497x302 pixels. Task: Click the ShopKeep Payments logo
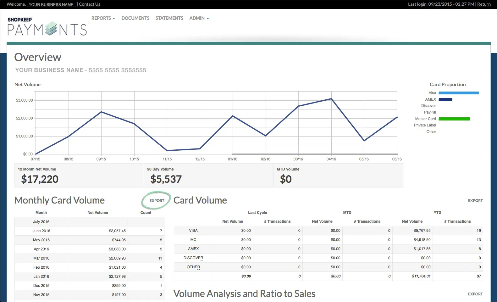pyautogui.click(x=47, y=26)
